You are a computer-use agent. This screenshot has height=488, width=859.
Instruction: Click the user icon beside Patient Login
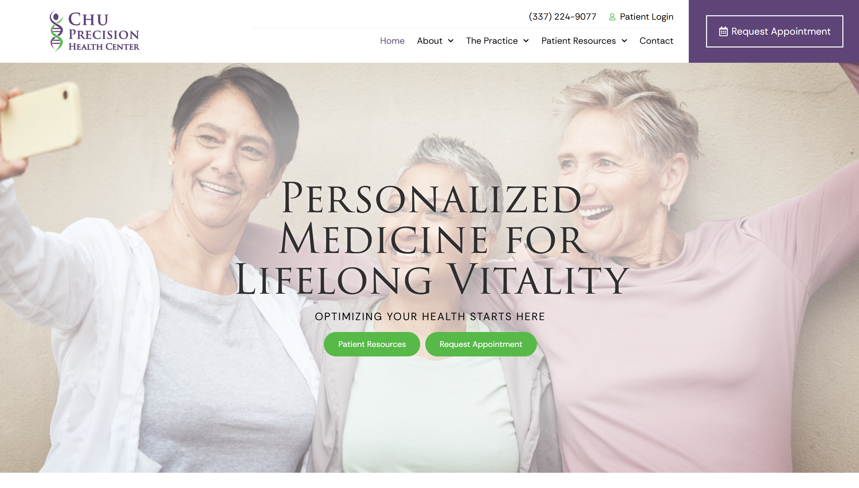click(x=612, y=17)
